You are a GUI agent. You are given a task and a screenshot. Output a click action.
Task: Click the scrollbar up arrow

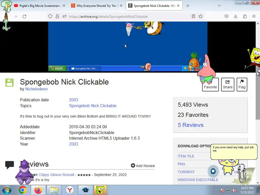click(258, 24)
